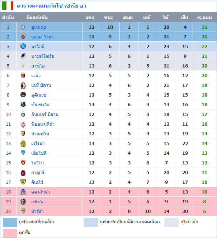Screen dimensions: 217x238
Task: Click the Sampdoria crest icon
Action: pyautogui.click(x=23, y=56)
